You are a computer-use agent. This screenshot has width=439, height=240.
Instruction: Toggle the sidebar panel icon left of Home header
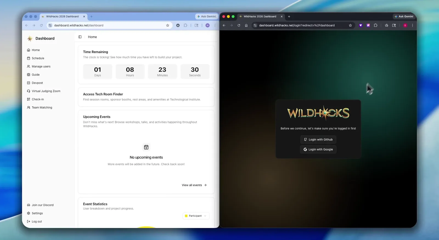click(x=80, y=37)
